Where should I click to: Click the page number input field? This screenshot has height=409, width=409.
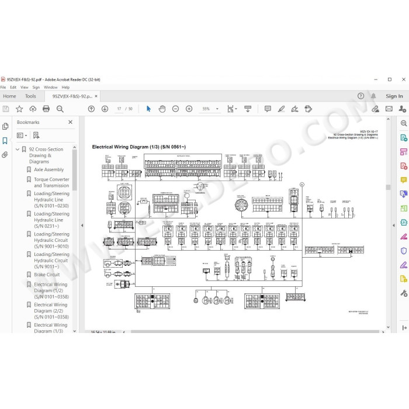pos(119,109)
